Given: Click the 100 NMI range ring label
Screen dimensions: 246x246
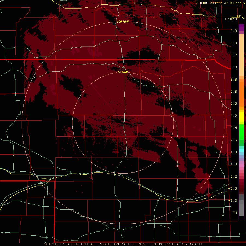Looking at the screenshot, I should [123, 22].
